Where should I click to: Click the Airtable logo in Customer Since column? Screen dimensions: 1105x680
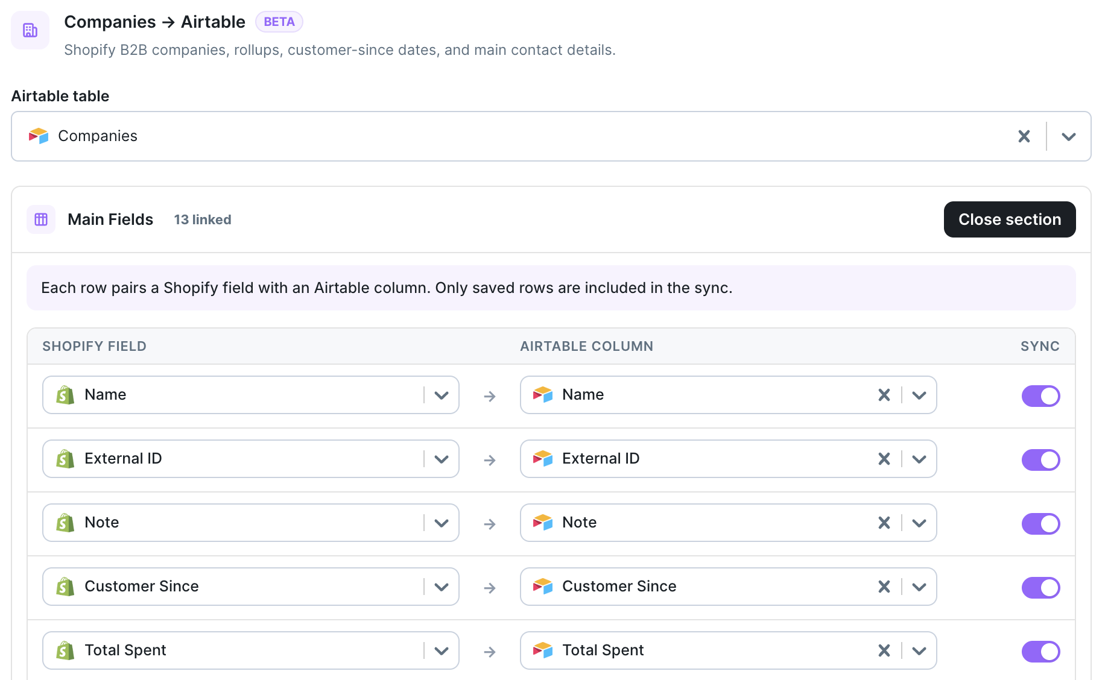543,587
